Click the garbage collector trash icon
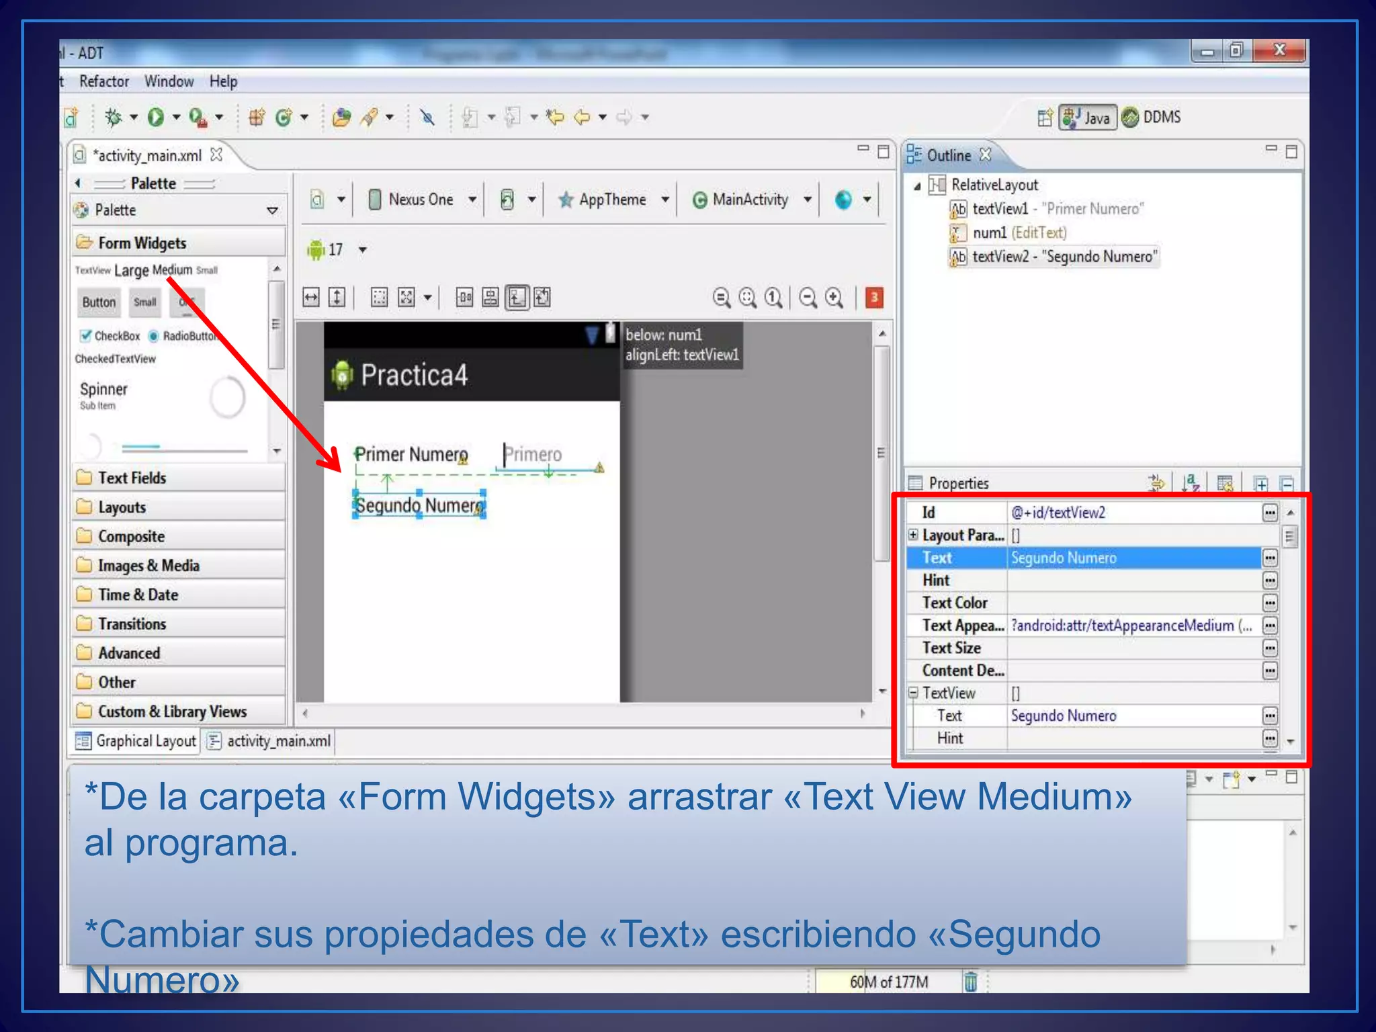This screenshot has height=1032, width=1376. [970, 982]
